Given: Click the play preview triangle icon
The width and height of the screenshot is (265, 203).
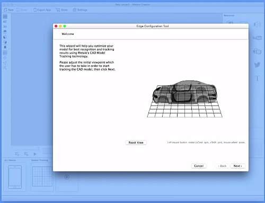Looking at the screenshot, I should 35,154.
